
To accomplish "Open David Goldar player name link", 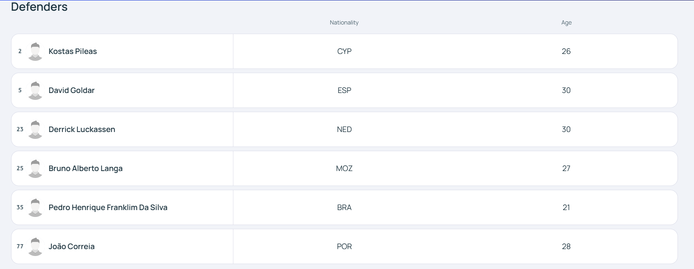I will tap(72, 90).
